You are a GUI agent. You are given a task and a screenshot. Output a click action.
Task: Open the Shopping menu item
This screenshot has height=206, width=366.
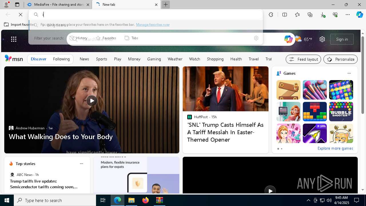pos(215,59)
